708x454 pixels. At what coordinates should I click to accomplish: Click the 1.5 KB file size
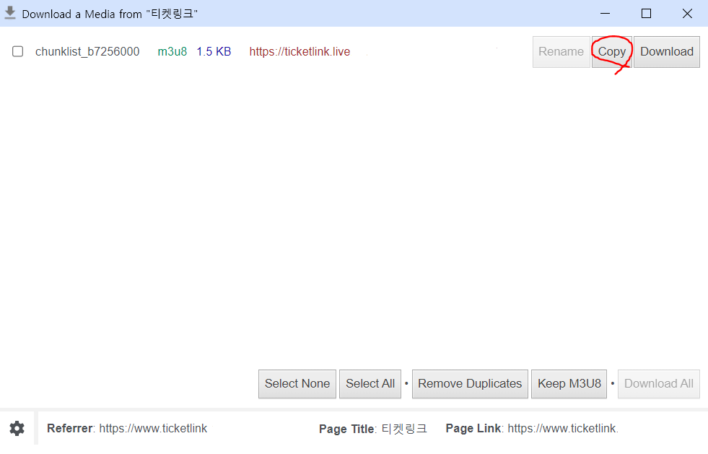[x=214, y=52]
